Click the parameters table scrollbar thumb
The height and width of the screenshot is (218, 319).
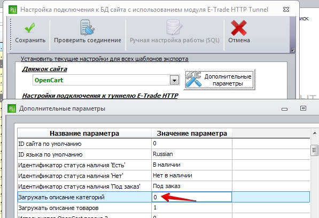(x=315, y=150)
